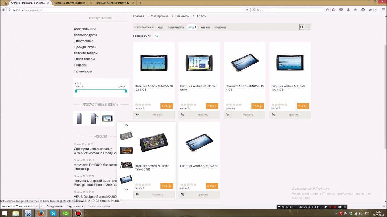Click "сравнить" for Archos 70 internet tablet
Image resolution: width=387 pixels, height=217 pixels.
pyautogui.click(x=203, y=115)
